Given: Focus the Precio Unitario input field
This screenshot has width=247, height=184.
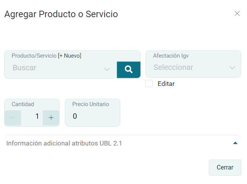Looking at the screenshot, I should click(x=92, y=116).
